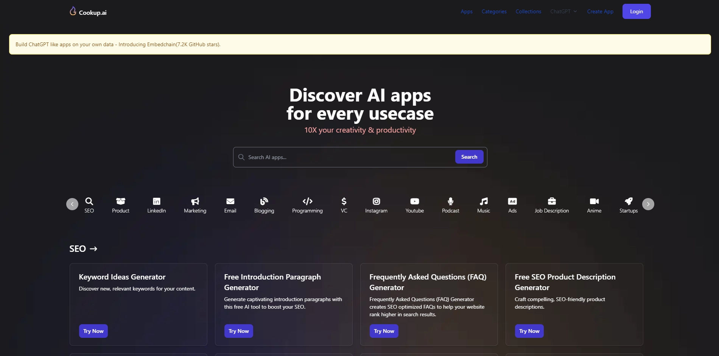Click the Cookup.ai flame logo
Screen dimensions: 719x356
pos(73,11)
